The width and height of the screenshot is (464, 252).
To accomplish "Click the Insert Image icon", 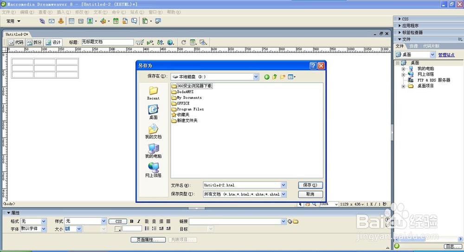I will [x=90, y=21].
